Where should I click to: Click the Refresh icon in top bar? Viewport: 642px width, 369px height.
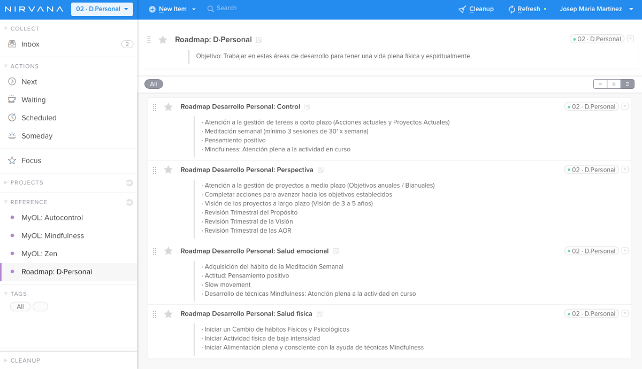pos(511,9)
